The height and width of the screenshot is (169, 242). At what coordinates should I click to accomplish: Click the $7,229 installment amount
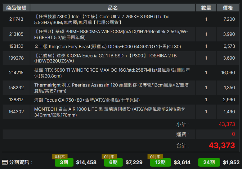pos(134,163)
